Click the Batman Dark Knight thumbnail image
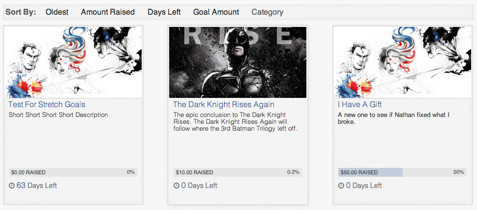 coord(238,62)
